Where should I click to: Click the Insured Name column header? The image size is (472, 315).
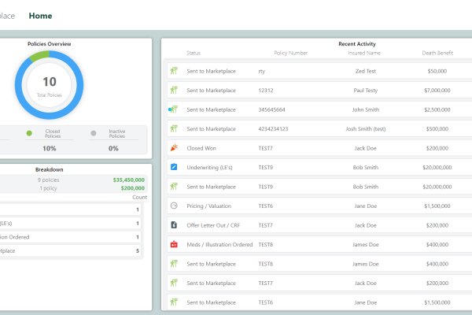coord(364,53)
